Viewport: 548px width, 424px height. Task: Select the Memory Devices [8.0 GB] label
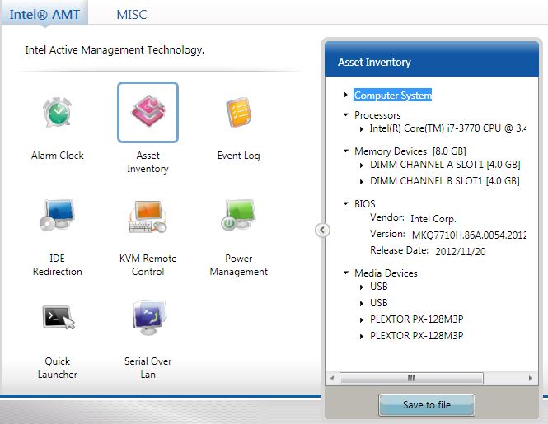click(410, 151)
